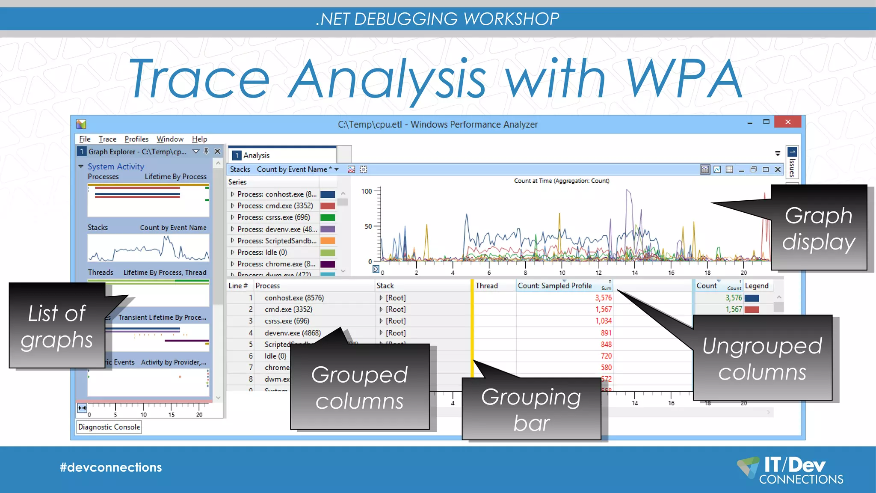Click the cmd.exe red series color swatch
The width and height of the screenshot is (876, 493).
[328, 206]
